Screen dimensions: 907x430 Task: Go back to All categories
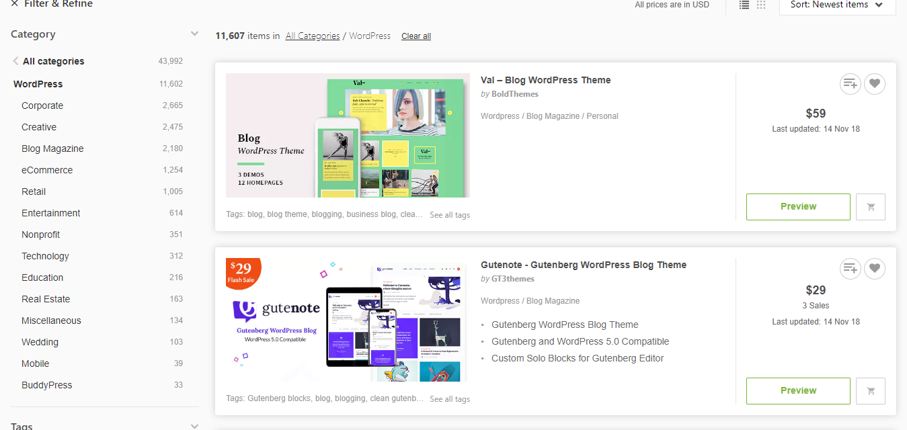pos(53,61)
